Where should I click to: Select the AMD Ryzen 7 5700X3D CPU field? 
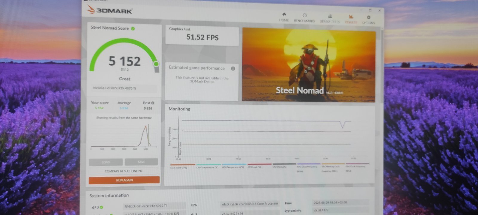pyautogui.click(x=250, y=204)
